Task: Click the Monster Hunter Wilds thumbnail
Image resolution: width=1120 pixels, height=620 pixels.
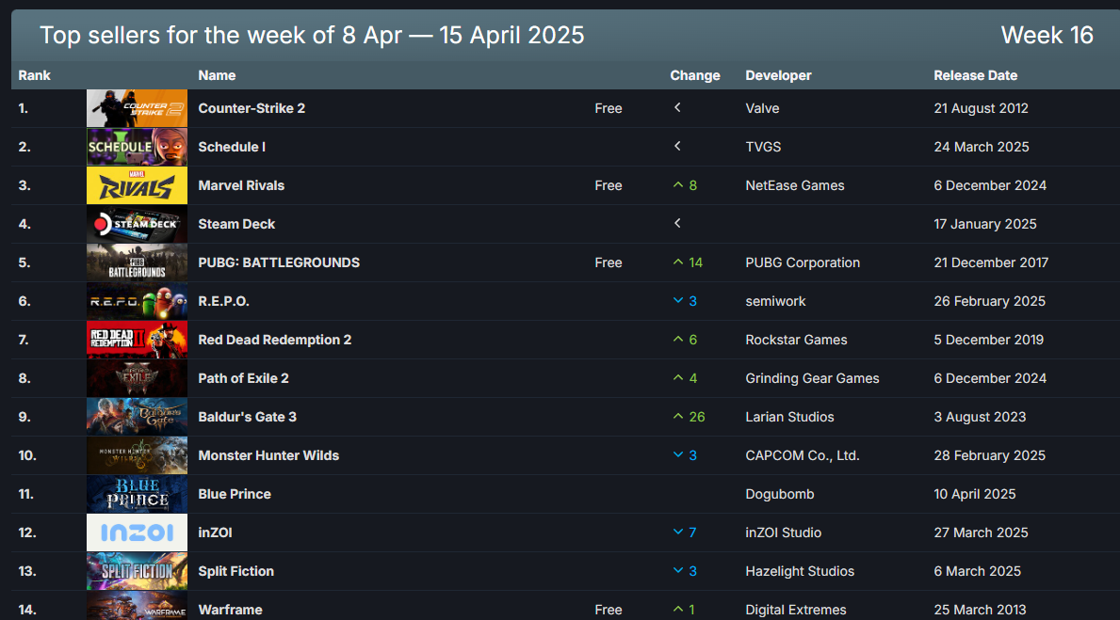Action: click(137, 455)
